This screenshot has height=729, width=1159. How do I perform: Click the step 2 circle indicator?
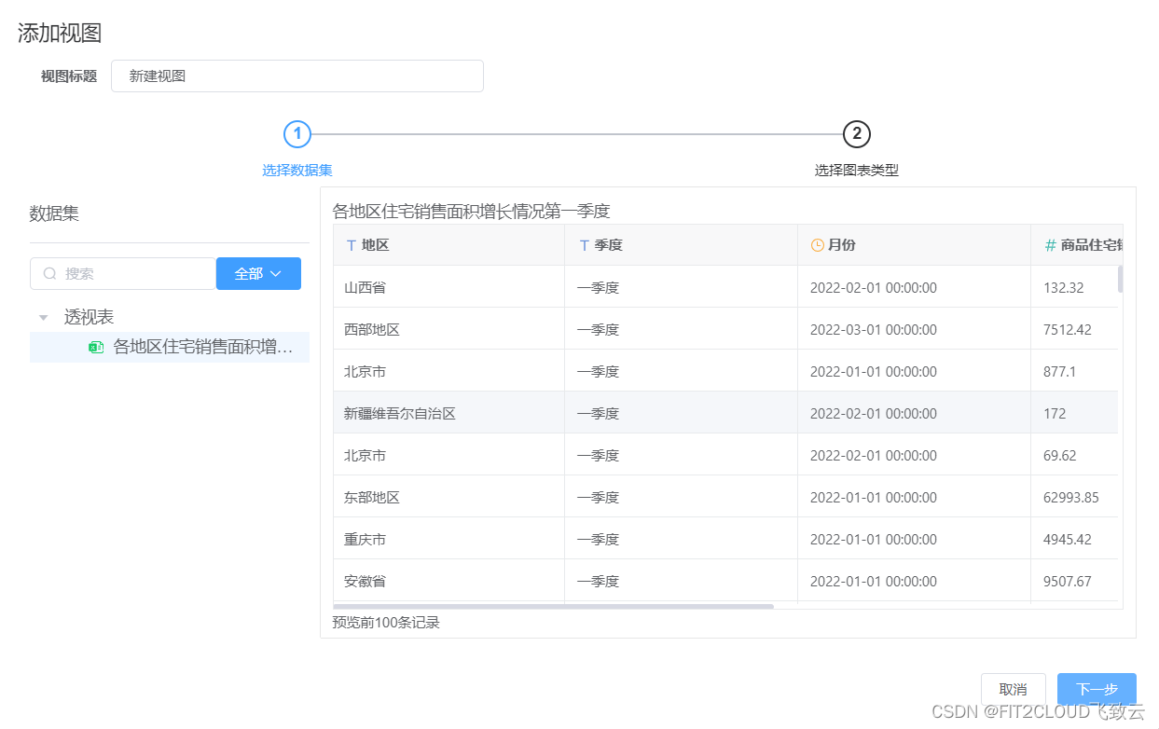857,134
